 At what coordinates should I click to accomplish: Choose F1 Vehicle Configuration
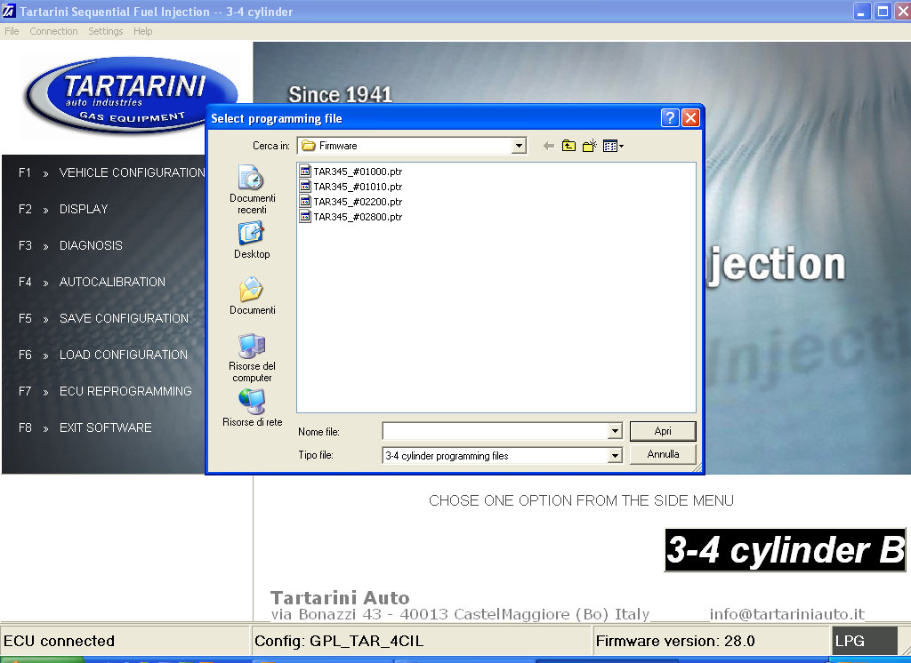[x=111, y=172]
